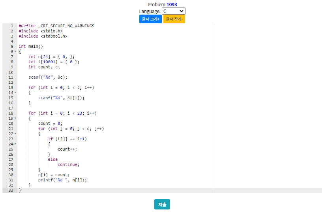Click the if (t[j] == i+1) line
326x213 pixels.
pos(67,139)
